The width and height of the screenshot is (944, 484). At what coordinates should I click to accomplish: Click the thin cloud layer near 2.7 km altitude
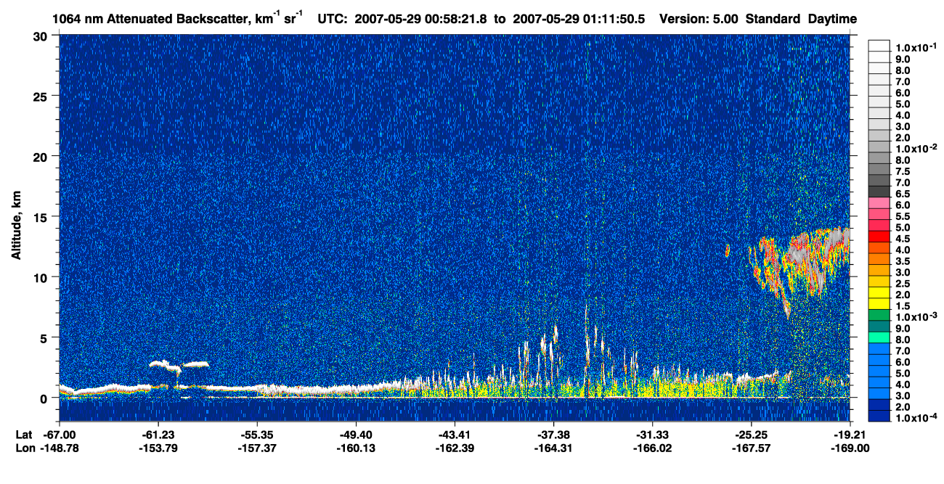[178, 364]
